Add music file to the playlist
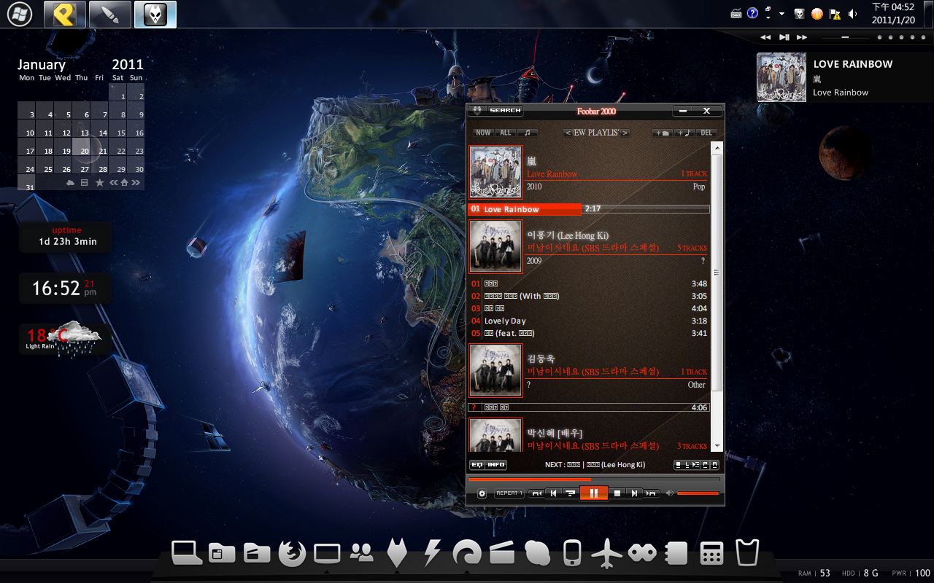 pos(684,133)
